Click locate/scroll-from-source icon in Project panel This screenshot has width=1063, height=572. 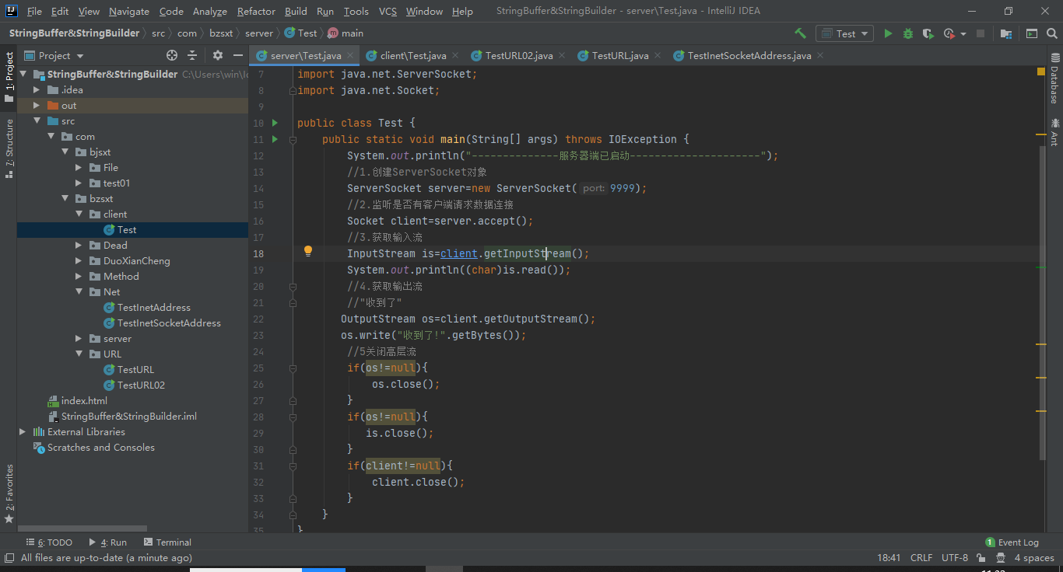click(172, 55)
